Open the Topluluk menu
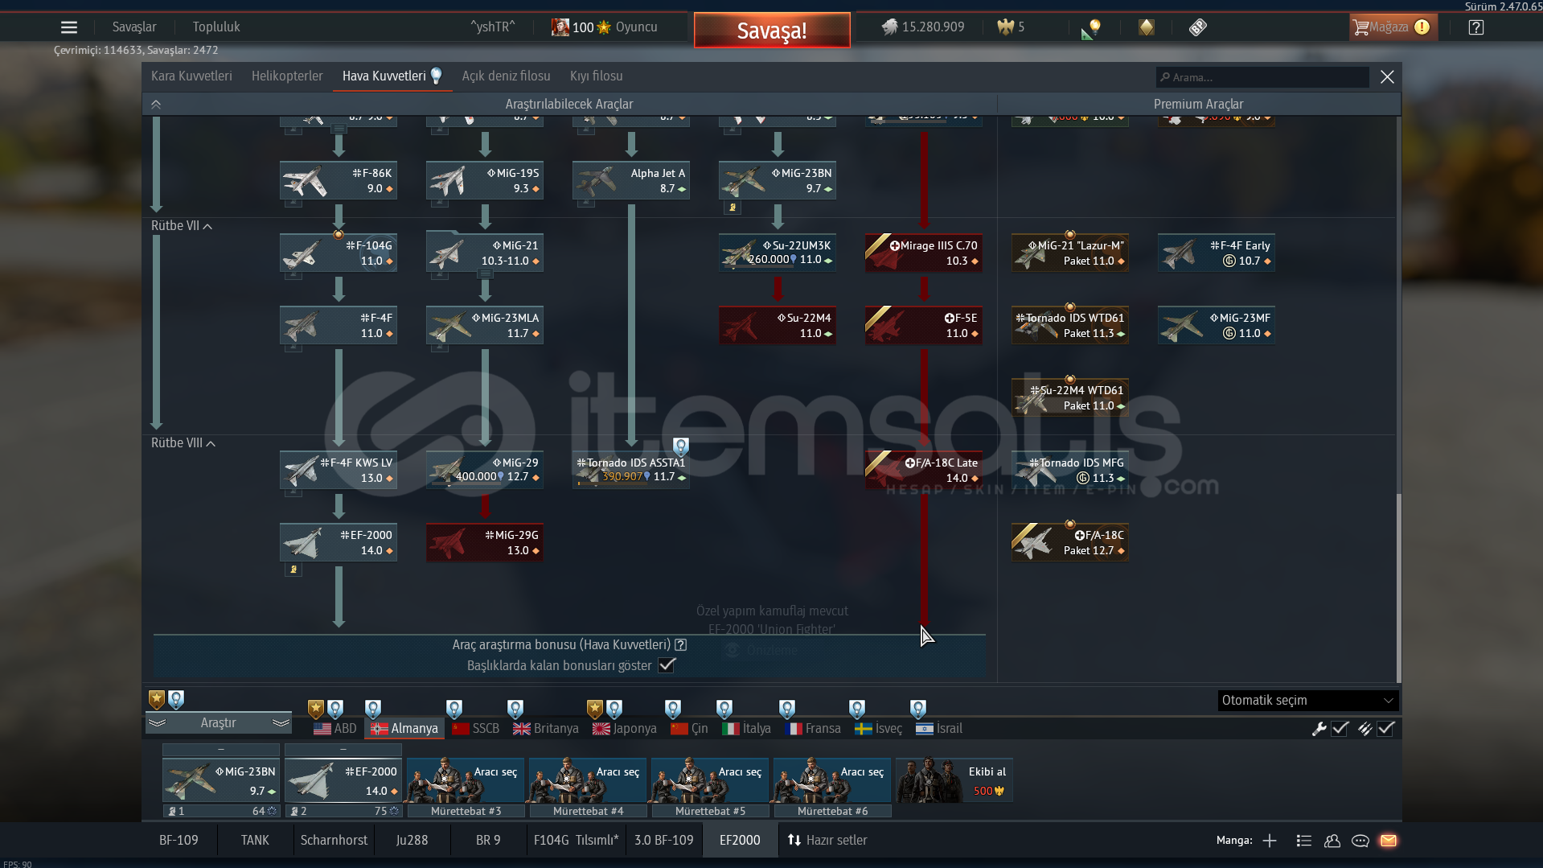 coord(216,27)
